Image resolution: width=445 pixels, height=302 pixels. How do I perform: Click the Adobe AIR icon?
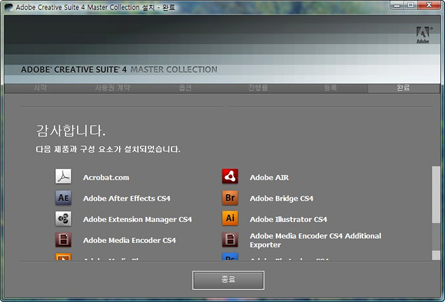point(230,176)
